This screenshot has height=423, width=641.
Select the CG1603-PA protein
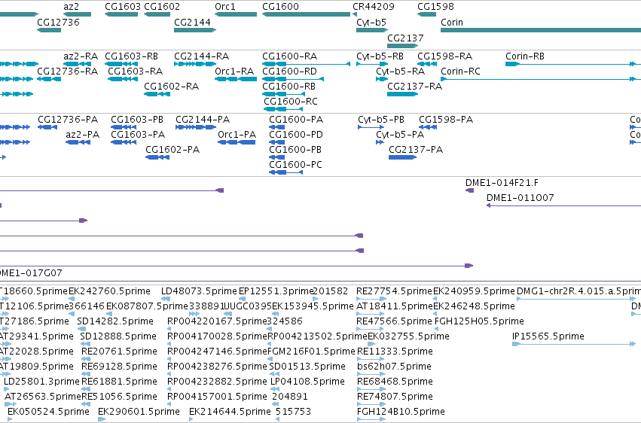pos(124,142)
